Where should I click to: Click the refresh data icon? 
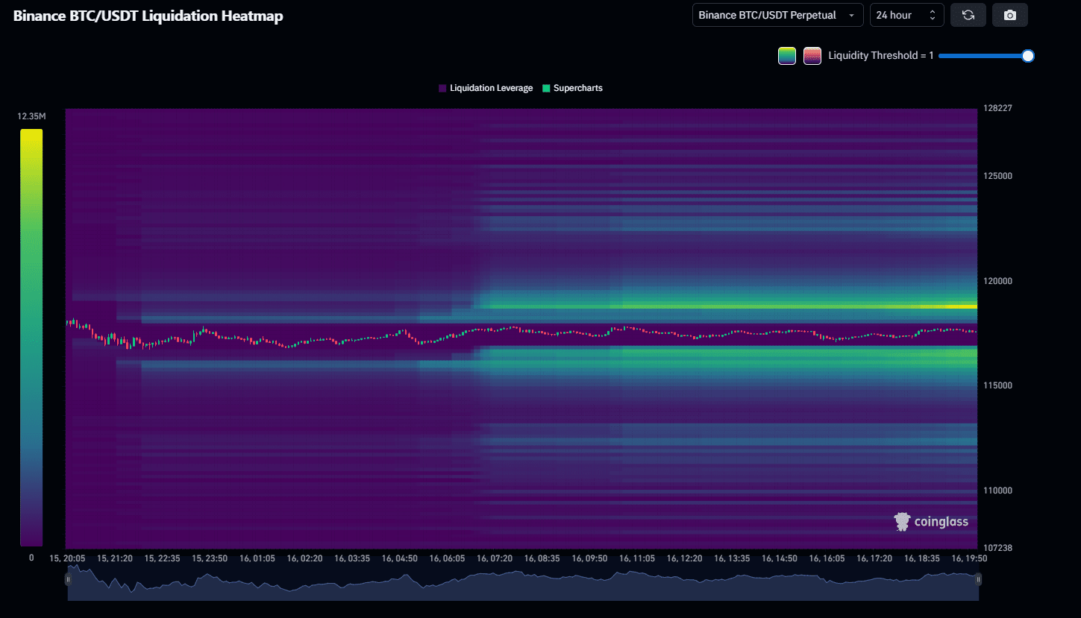click(968, 15)
